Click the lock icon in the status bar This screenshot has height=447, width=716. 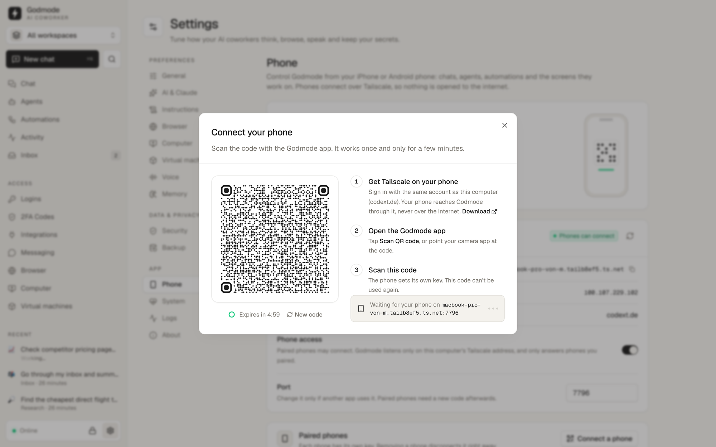point(92,431)
